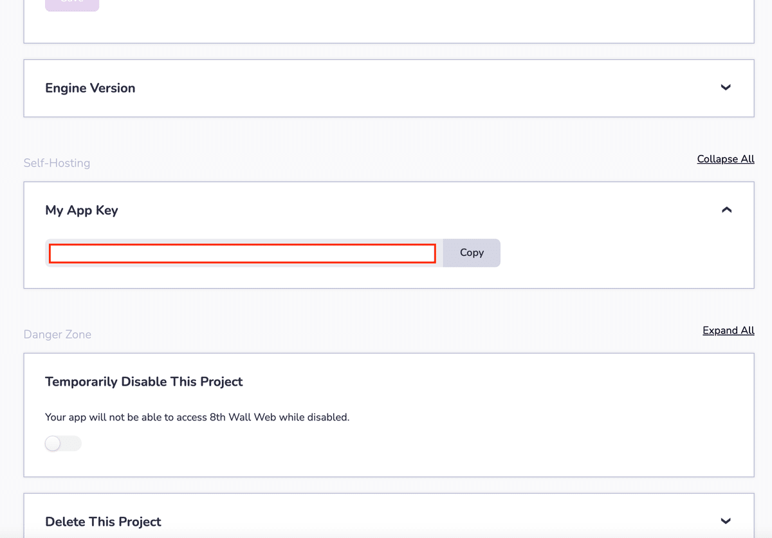Toggle the Temporarily Disable This Project switch
The height and width of the screenshot is (538, 772).
click(x=63, y=444)
